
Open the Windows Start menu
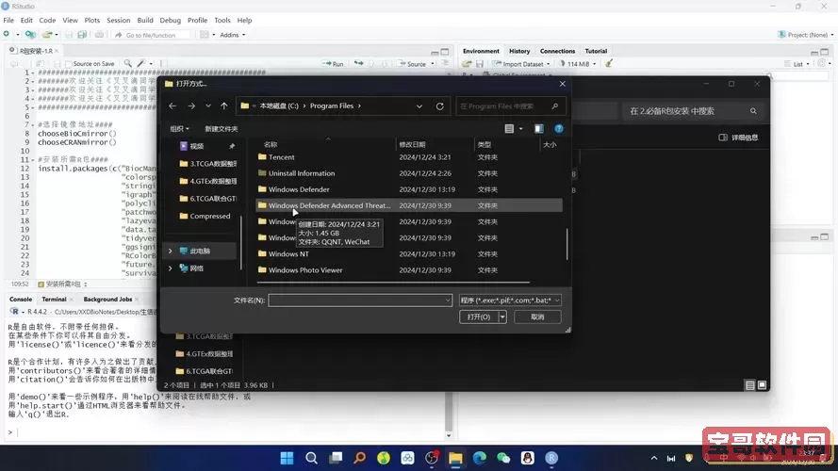tap(287, 458)
